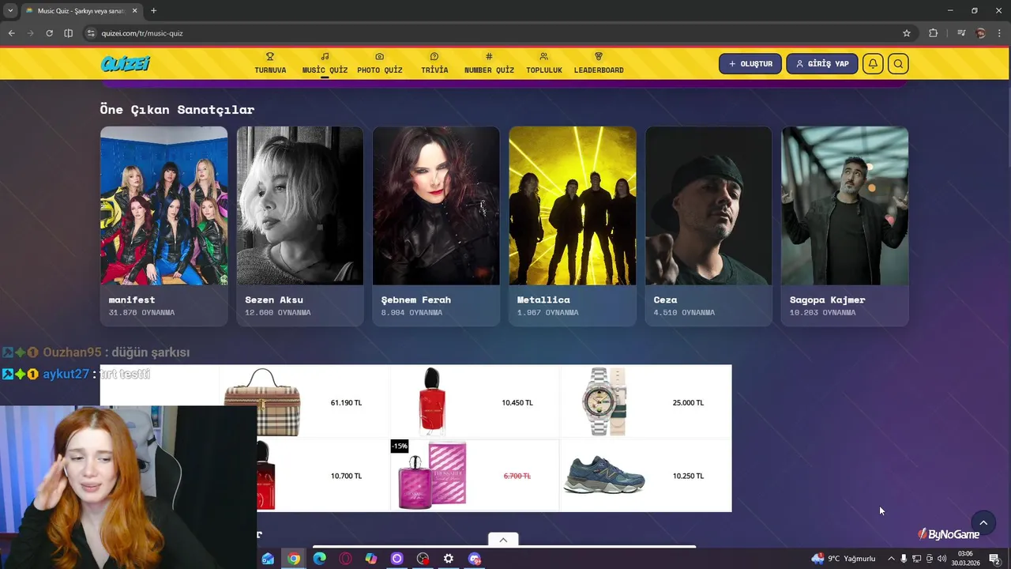The height and width of the screenshot is (569, 1011).
Task: Select the Music Quiz nav item
Action: 325,63
